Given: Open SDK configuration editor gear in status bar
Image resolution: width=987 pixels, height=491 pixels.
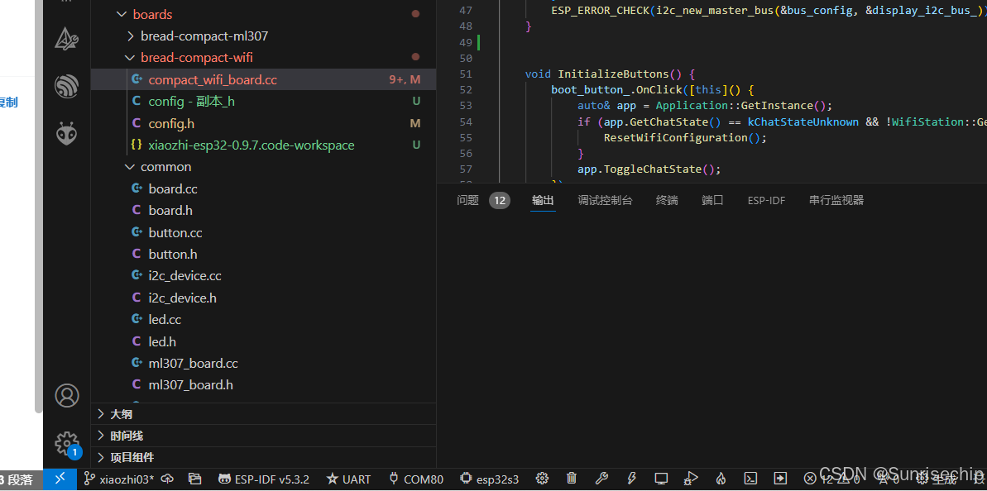Looking at the screenshot, I should coord(543,479).
